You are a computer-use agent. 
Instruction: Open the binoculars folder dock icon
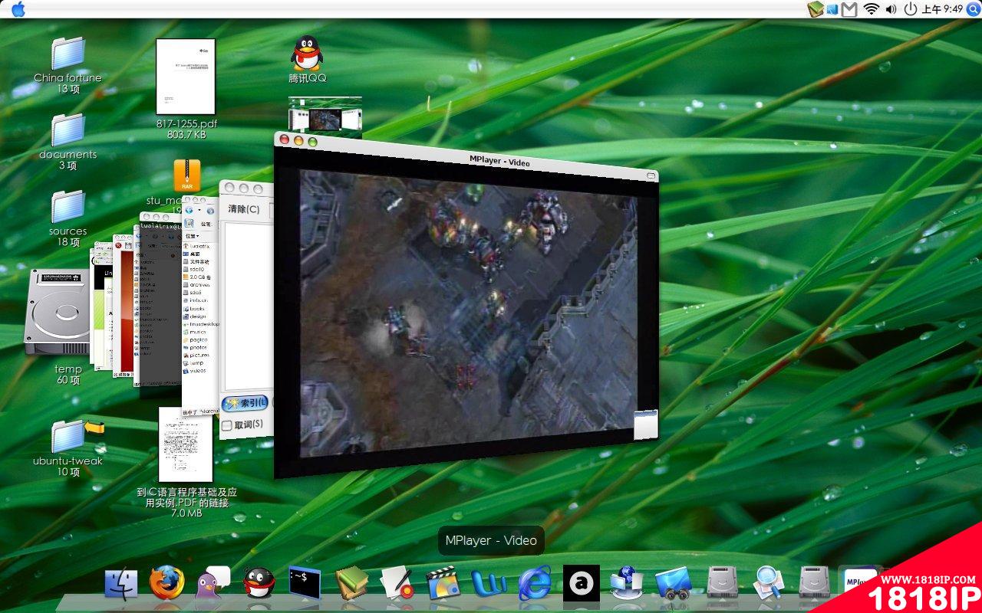pos(674,584)
